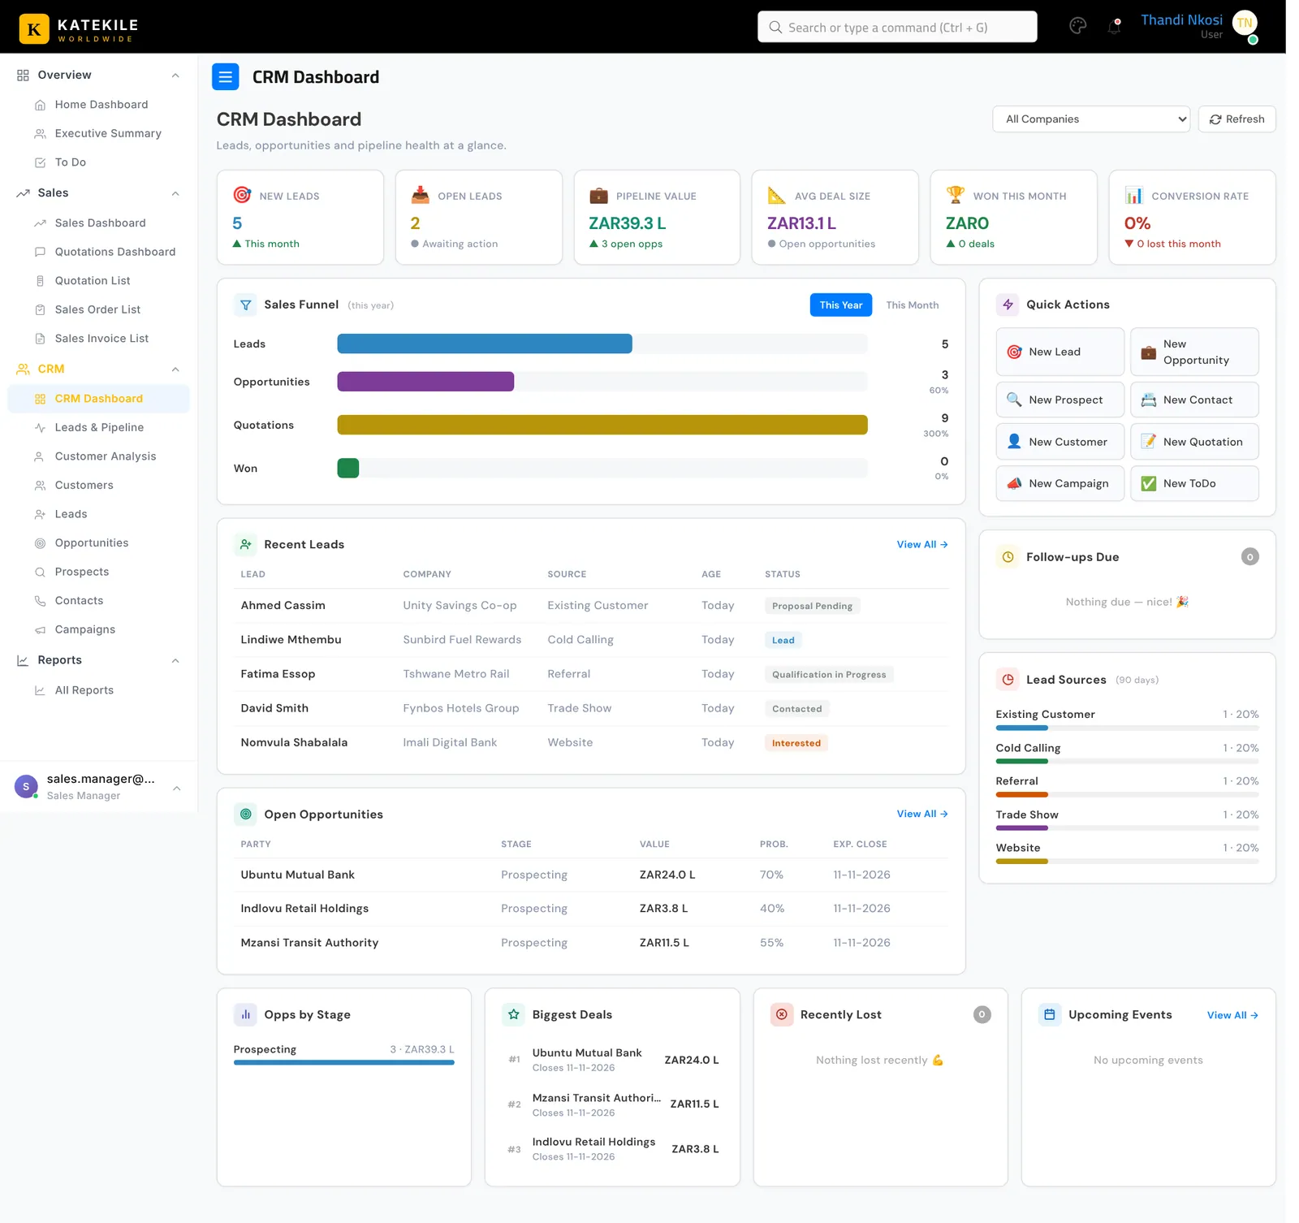Click the Won This Month trophy icon
This screenshot has height=1223, width=1299.
(x=956, y=195)
